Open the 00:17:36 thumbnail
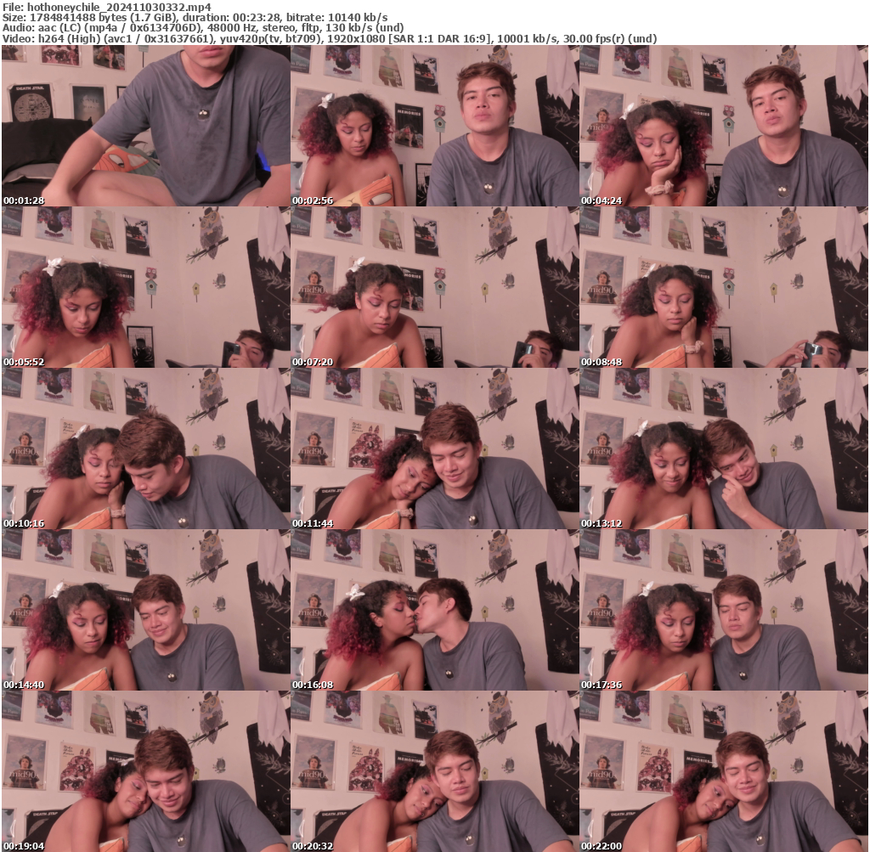 (x=724, y=610)
